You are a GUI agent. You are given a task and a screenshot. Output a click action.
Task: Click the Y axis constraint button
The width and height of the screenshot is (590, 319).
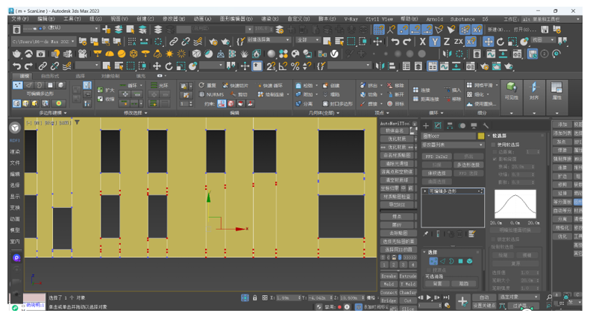pyautogui.click(x=434, y=42)
